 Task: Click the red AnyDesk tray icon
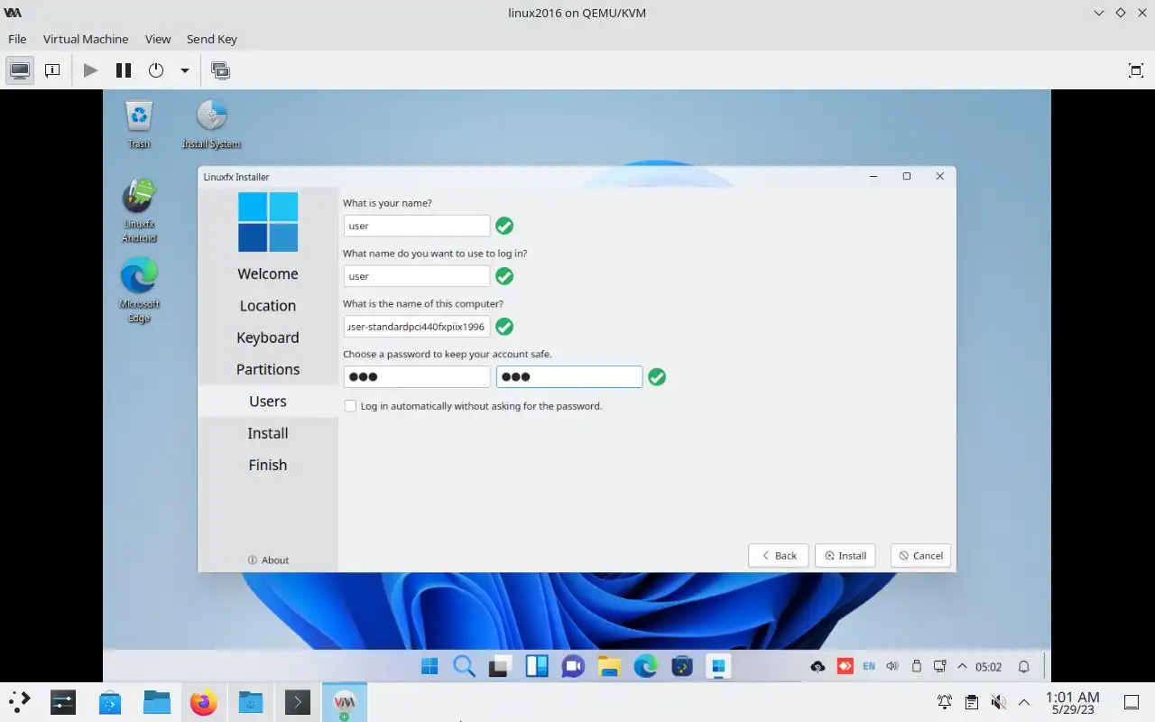(x=845, y=666)
